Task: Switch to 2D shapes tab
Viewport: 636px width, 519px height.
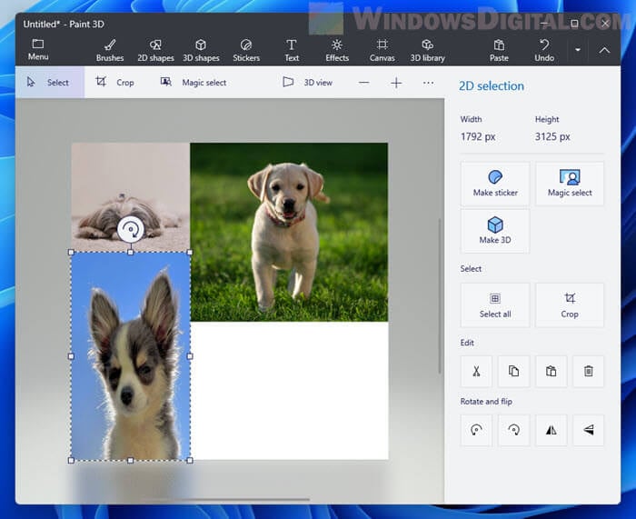Action: pos(155,50)
